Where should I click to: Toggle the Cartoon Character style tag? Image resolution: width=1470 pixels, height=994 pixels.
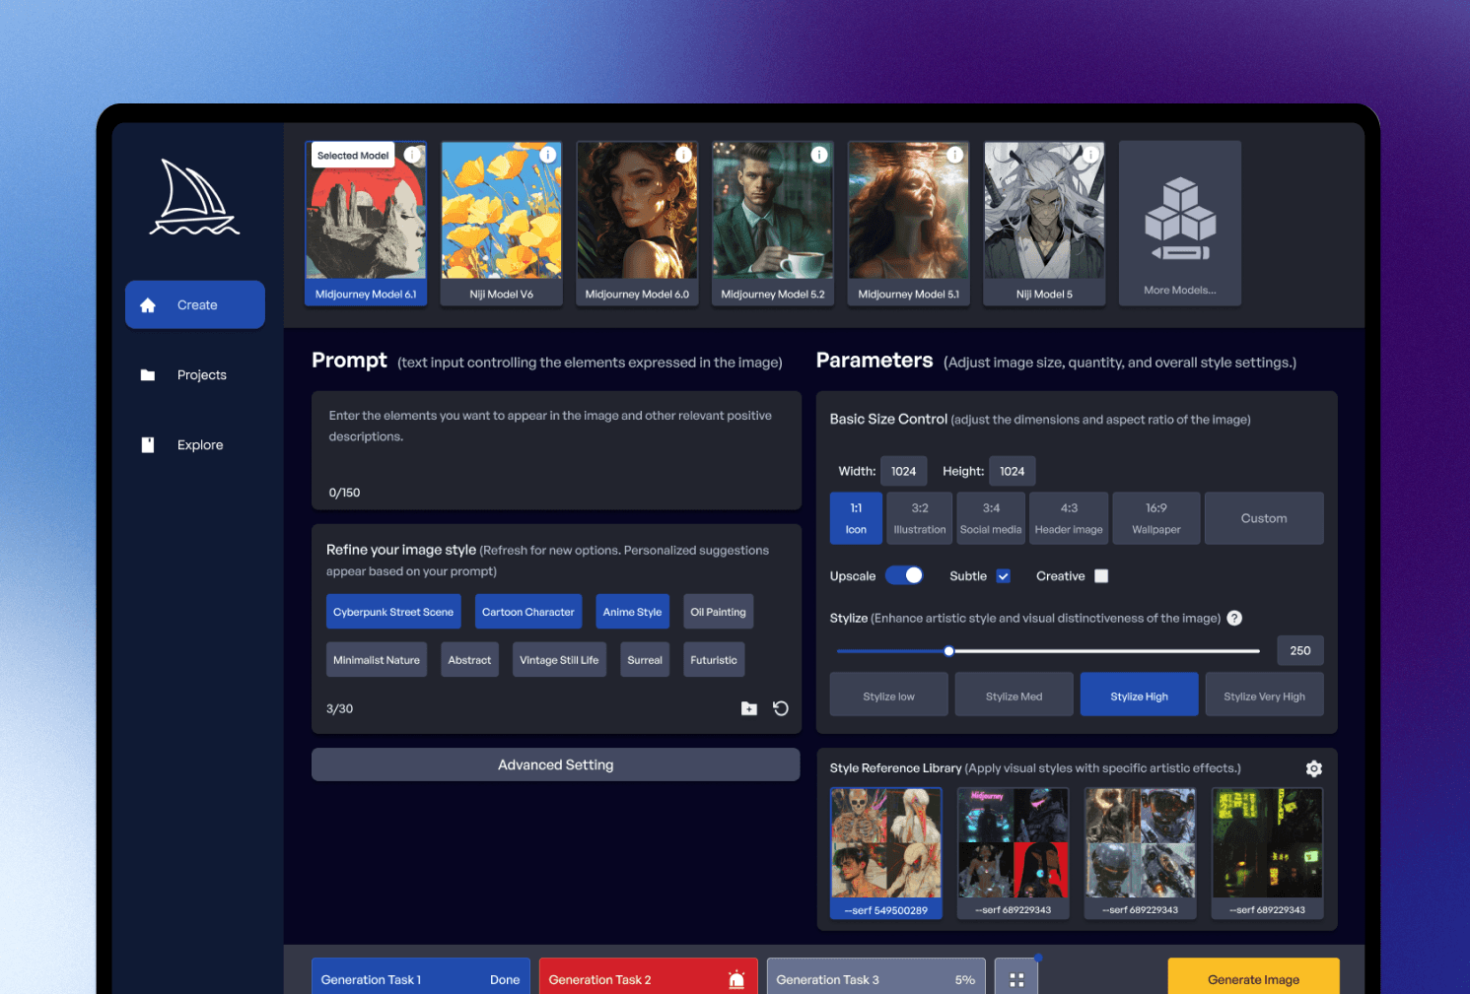[x=528, y=612]
